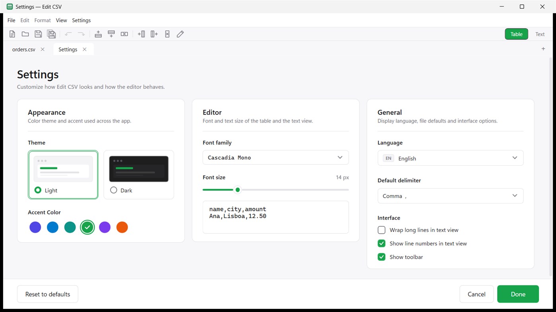The image size is (556, 312).
Task: Uncheck Show line numbers in text view
Action: tap(382, 243)
